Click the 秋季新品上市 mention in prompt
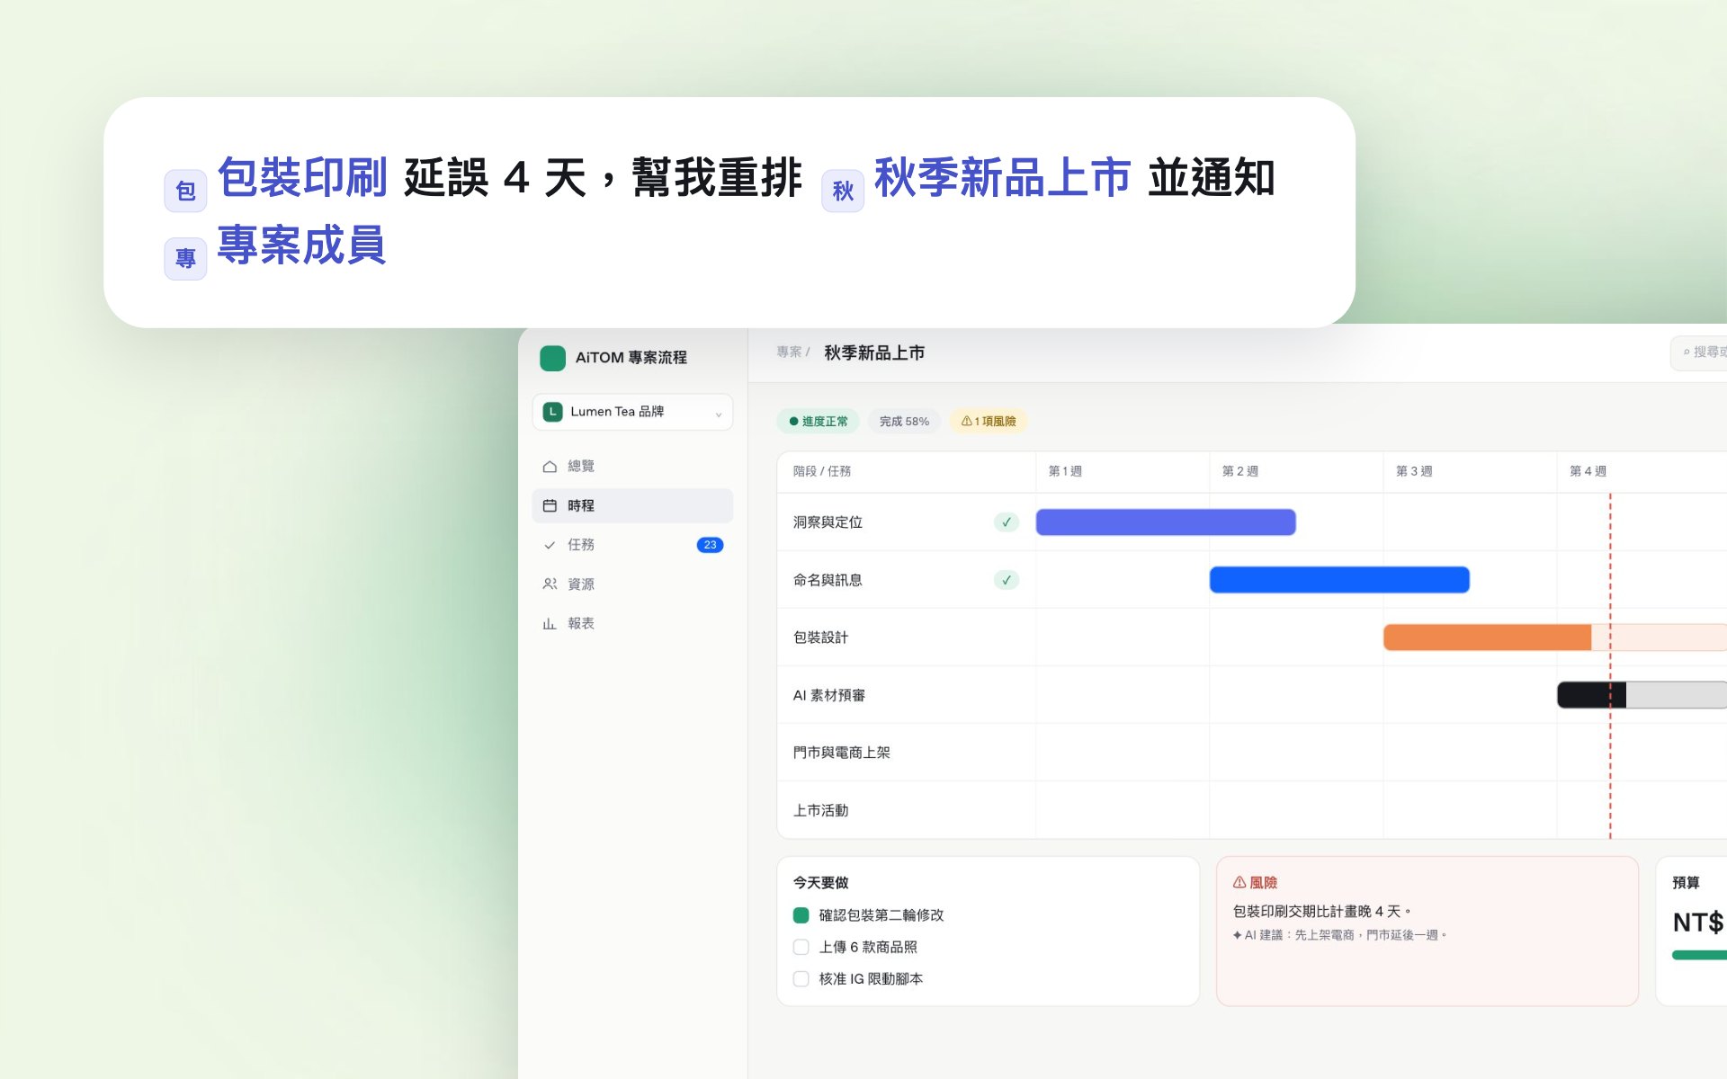The height and width of the screenshot is (1079, 1727). point(1003,177)
